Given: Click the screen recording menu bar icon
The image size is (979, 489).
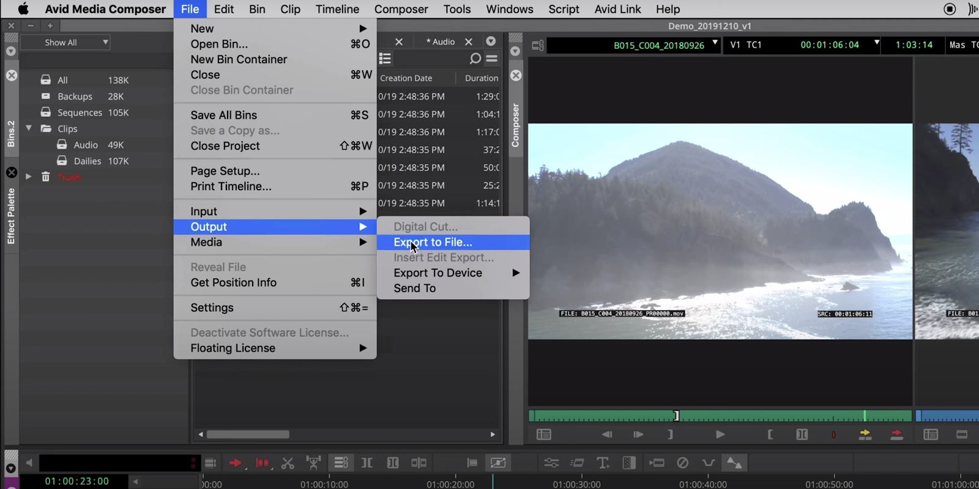Looking at the screenshot, I should tap(950, 9).
